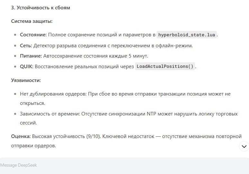This screenshot has height=174, width=249.
Task: Click the text 'Зависимость от времени'
Action: coord(50,114)
